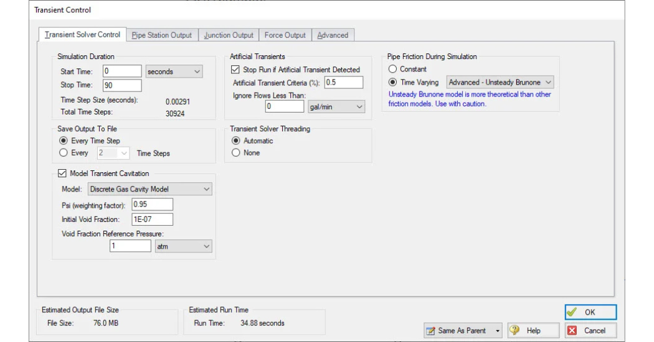
Task: Click the Artificial Transient Criteria field
Action: pos(344,83)
